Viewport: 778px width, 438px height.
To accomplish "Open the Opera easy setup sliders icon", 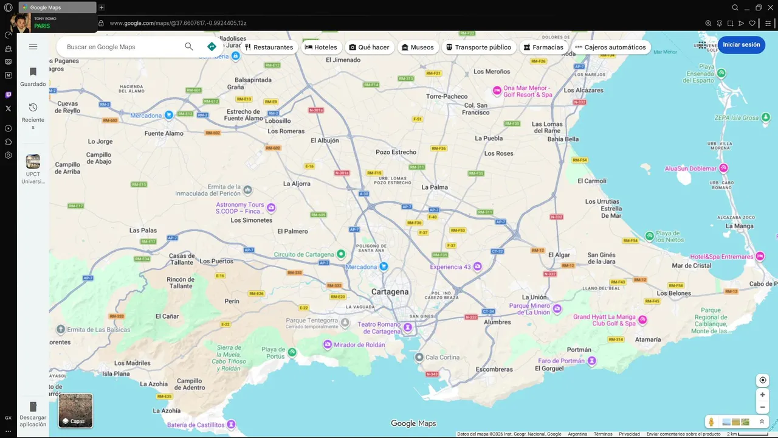I will pos(768,23).
